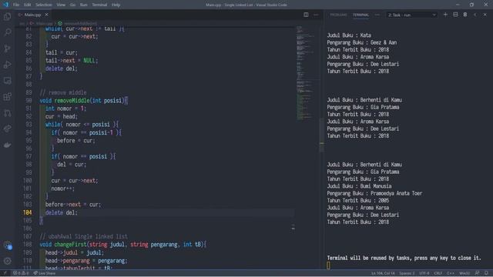The height and width of the screenshot is (277, 493).
Task: Click the function symbol in breadcrumb
Action: pyautogui.click(x=77, y=23)
